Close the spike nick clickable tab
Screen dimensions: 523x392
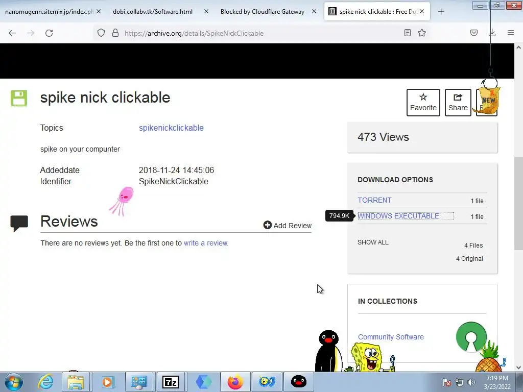(422, 12)
